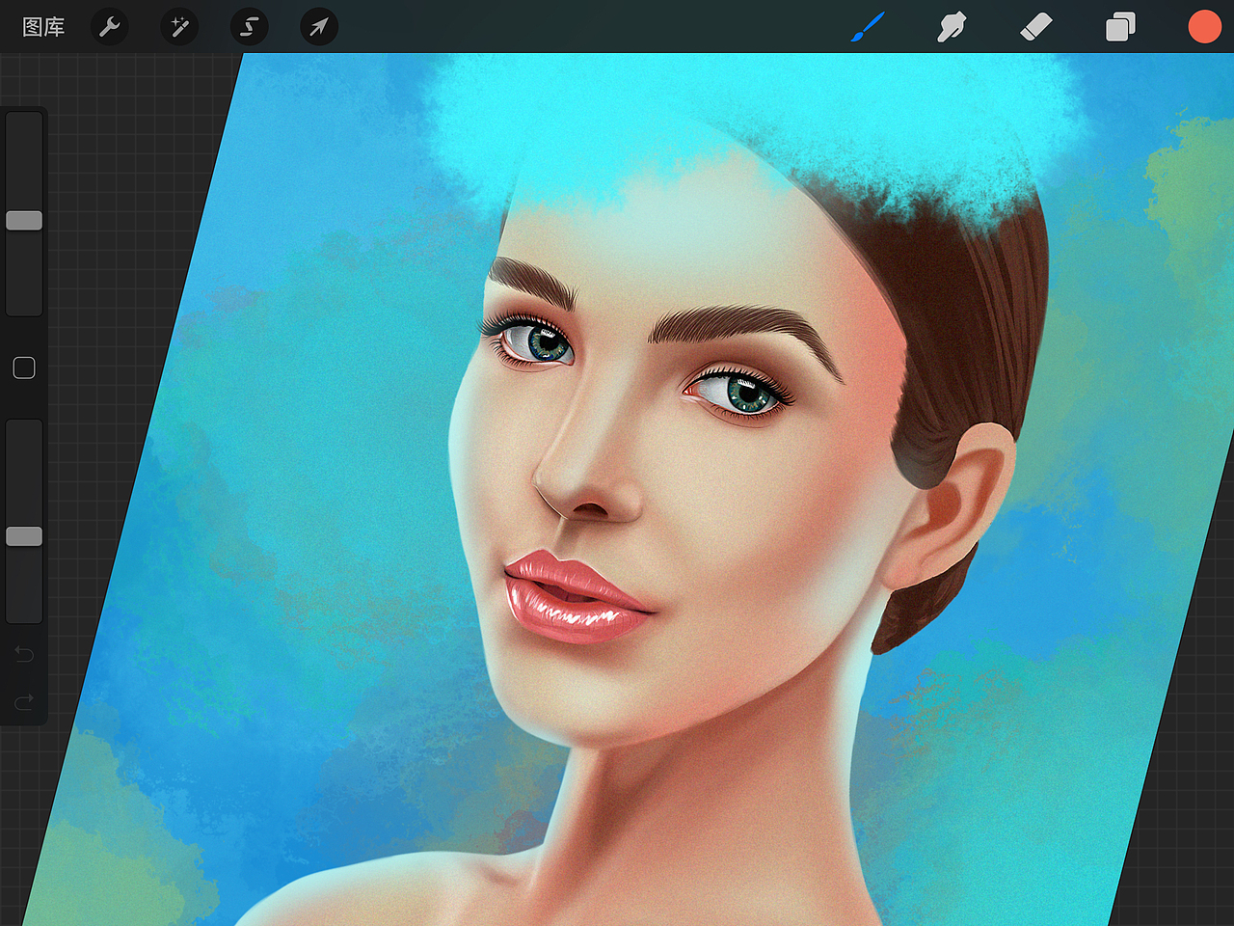The height and width of the screenshot is (926, 1234).
Task: Redo the stroke with redo arrow
Action: tap(24, 701)
